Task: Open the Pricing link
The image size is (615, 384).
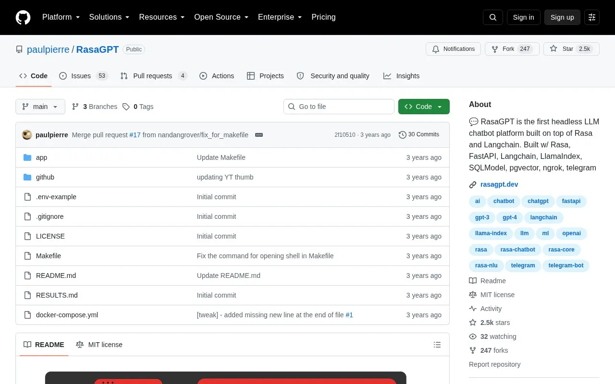Action: [x=324, y=17]
